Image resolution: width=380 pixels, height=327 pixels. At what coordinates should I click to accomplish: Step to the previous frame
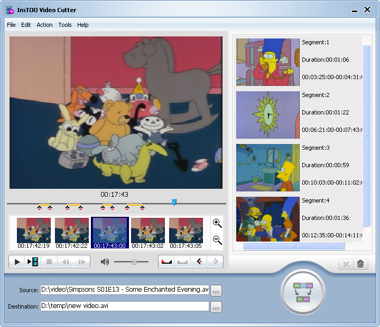pos(66,262)
